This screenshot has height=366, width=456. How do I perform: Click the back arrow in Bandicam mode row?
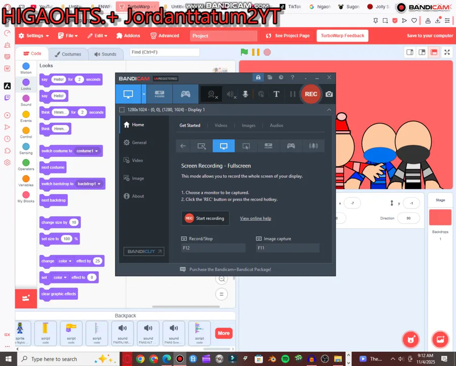coord(183,146)
